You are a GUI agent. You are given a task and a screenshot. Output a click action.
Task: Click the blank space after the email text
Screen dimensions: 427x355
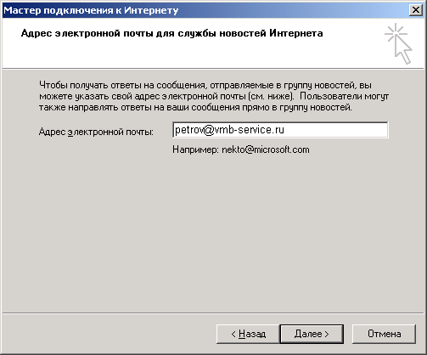(x=335, y=130)
